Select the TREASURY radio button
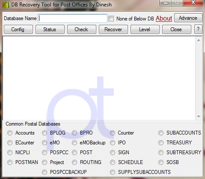The image size is (205, 179). pos(161,143)
